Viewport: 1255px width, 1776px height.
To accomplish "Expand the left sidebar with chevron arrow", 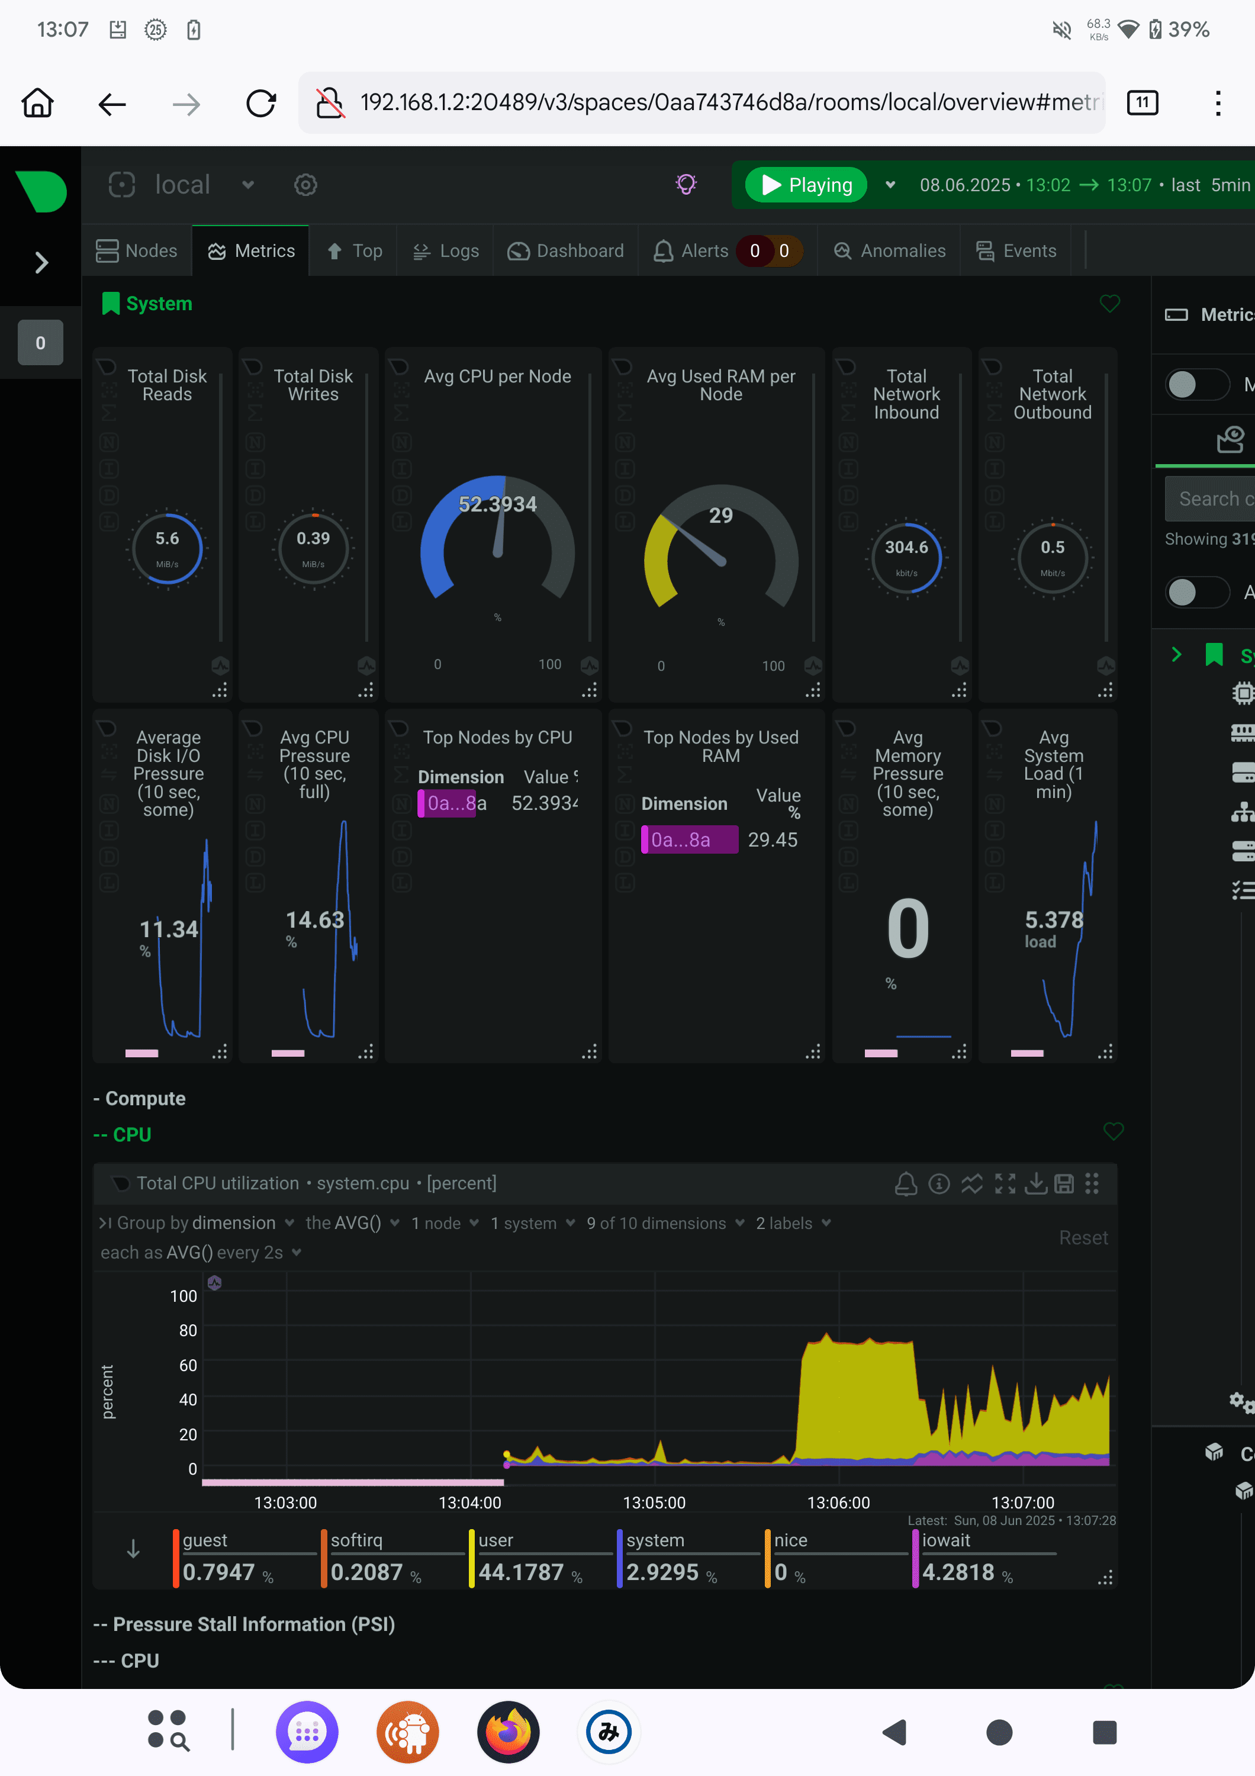I will tap(41, 263).
